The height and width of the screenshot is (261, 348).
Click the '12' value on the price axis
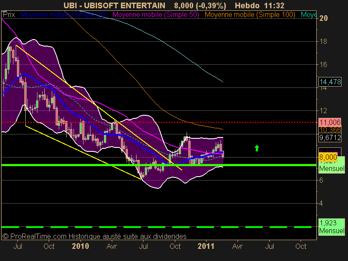pyautogui.click(x=323, y=110)
